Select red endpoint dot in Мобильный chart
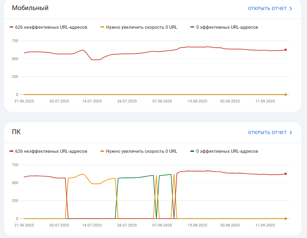Screen dimensions: 307x238 pos(286,50)
